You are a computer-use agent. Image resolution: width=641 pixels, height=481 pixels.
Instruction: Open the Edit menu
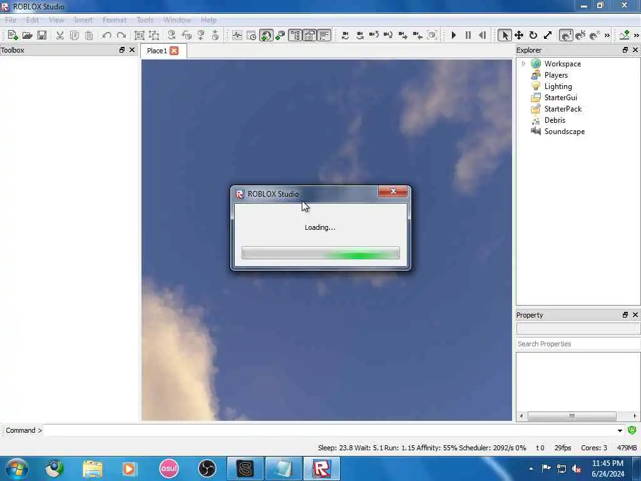coord(33,19)
